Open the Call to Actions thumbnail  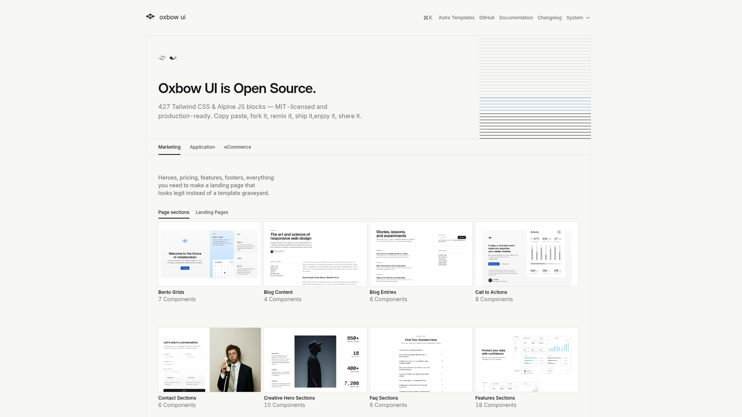pyautogui.click(x=526, y=254)
